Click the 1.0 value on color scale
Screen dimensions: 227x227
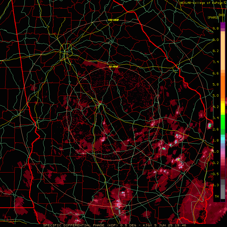(216, 151)
